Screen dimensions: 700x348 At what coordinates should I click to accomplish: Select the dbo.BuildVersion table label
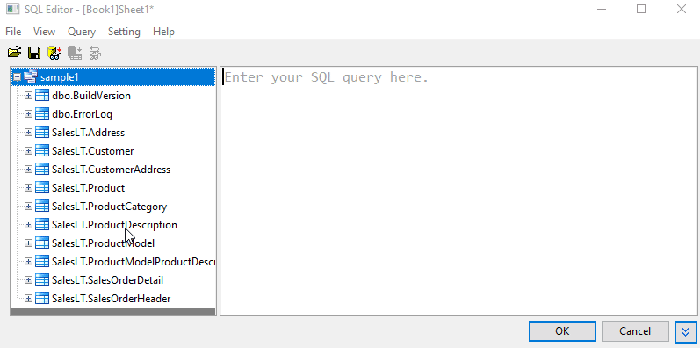click(91, 96)
